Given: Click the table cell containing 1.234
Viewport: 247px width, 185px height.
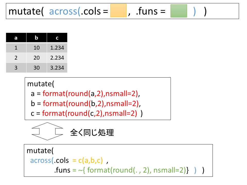Looking at the screenshot, I should (x=57, y=48).
